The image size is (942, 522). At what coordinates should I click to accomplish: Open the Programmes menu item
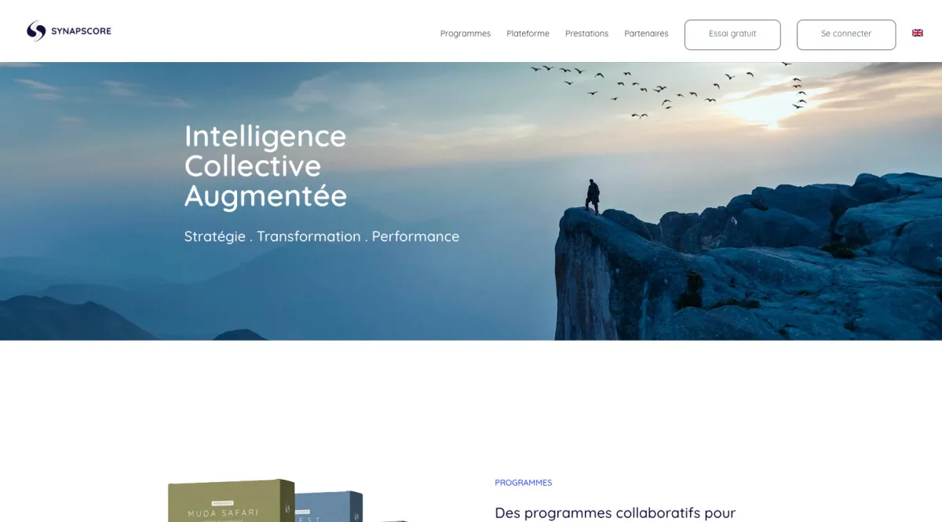click(x=466, y=34)
